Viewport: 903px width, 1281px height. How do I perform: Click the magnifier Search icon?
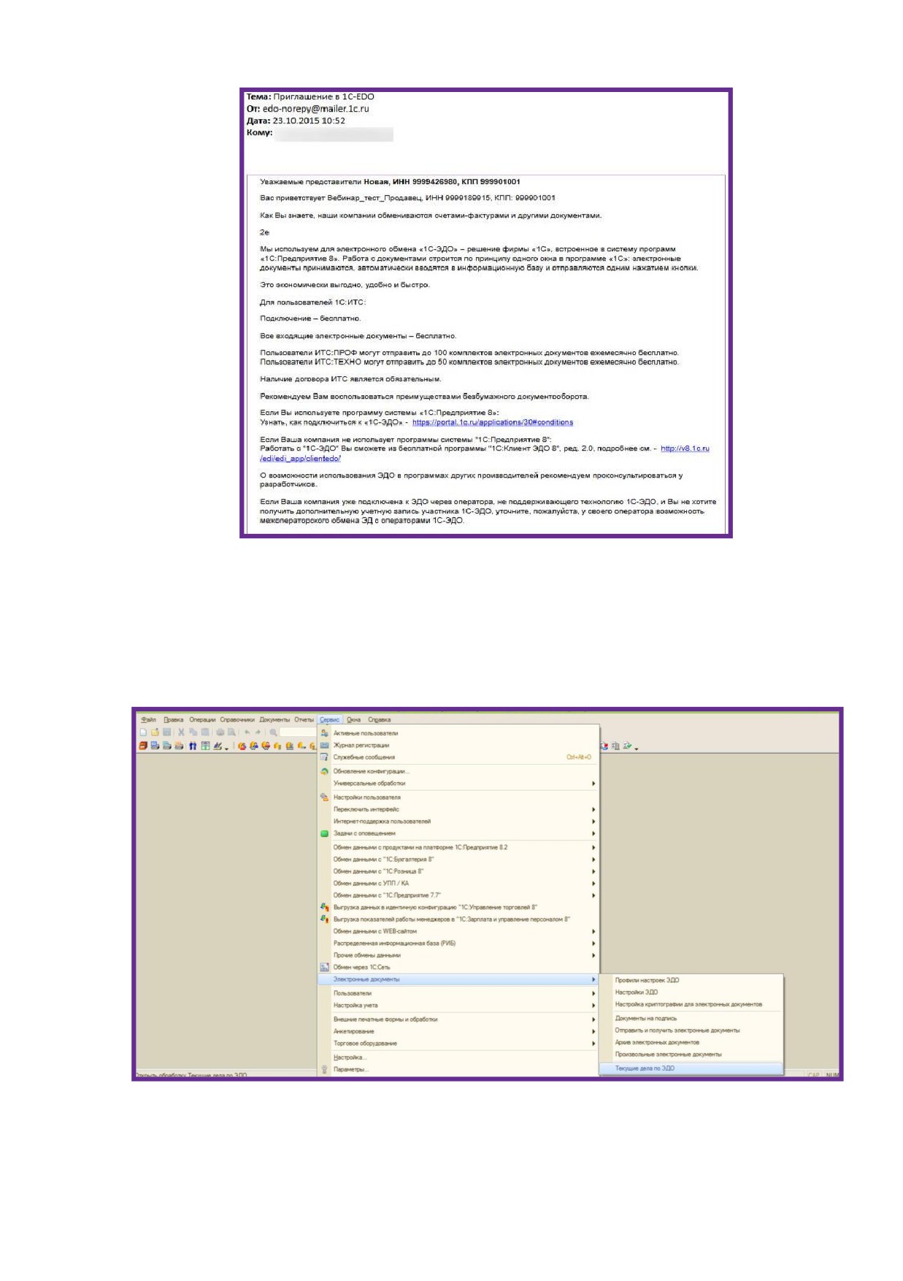273,732
